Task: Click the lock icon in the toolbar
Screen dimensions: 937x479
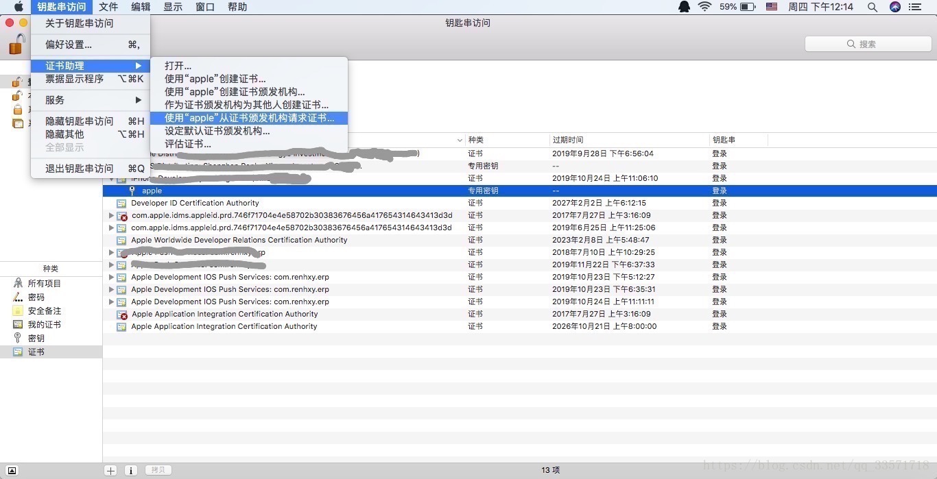Action: pos(16,44)
